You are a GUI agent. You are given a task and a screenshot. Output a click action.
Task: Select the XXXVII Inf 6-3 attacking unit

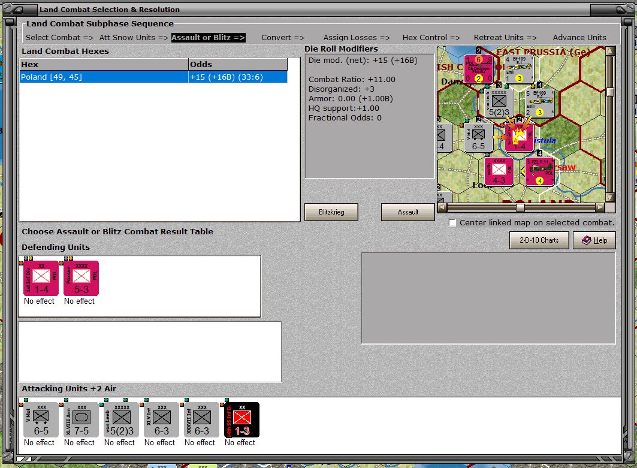tap(201, 419)
